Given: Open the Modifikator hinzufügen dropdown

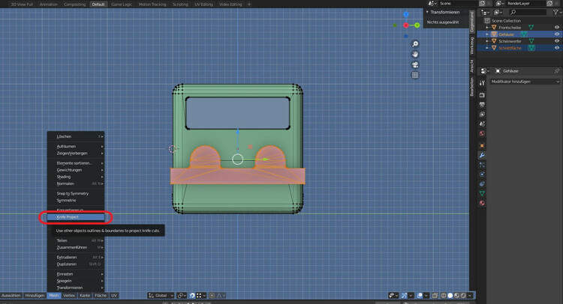Looking at the screenshot, I should (x=524, y=81).
